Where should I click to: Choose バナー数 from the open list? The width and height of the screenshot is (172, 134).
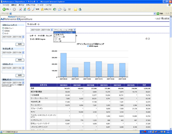click(x=65, y=39)
